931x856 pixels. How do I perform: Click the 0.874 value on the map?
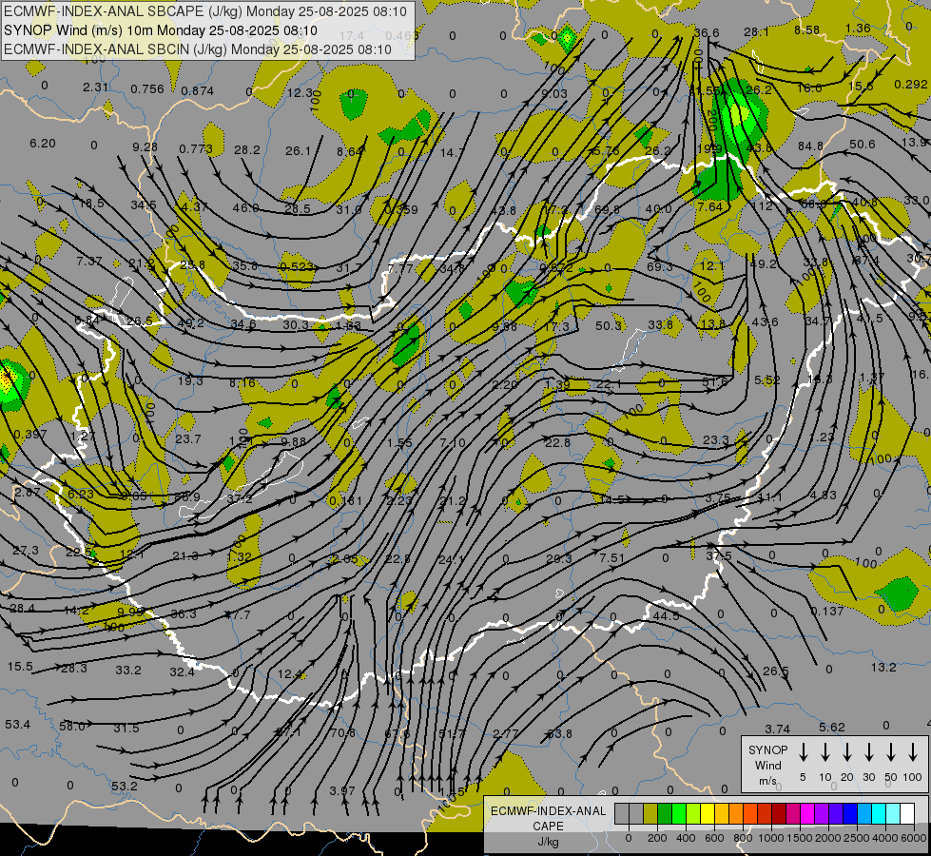198,91
